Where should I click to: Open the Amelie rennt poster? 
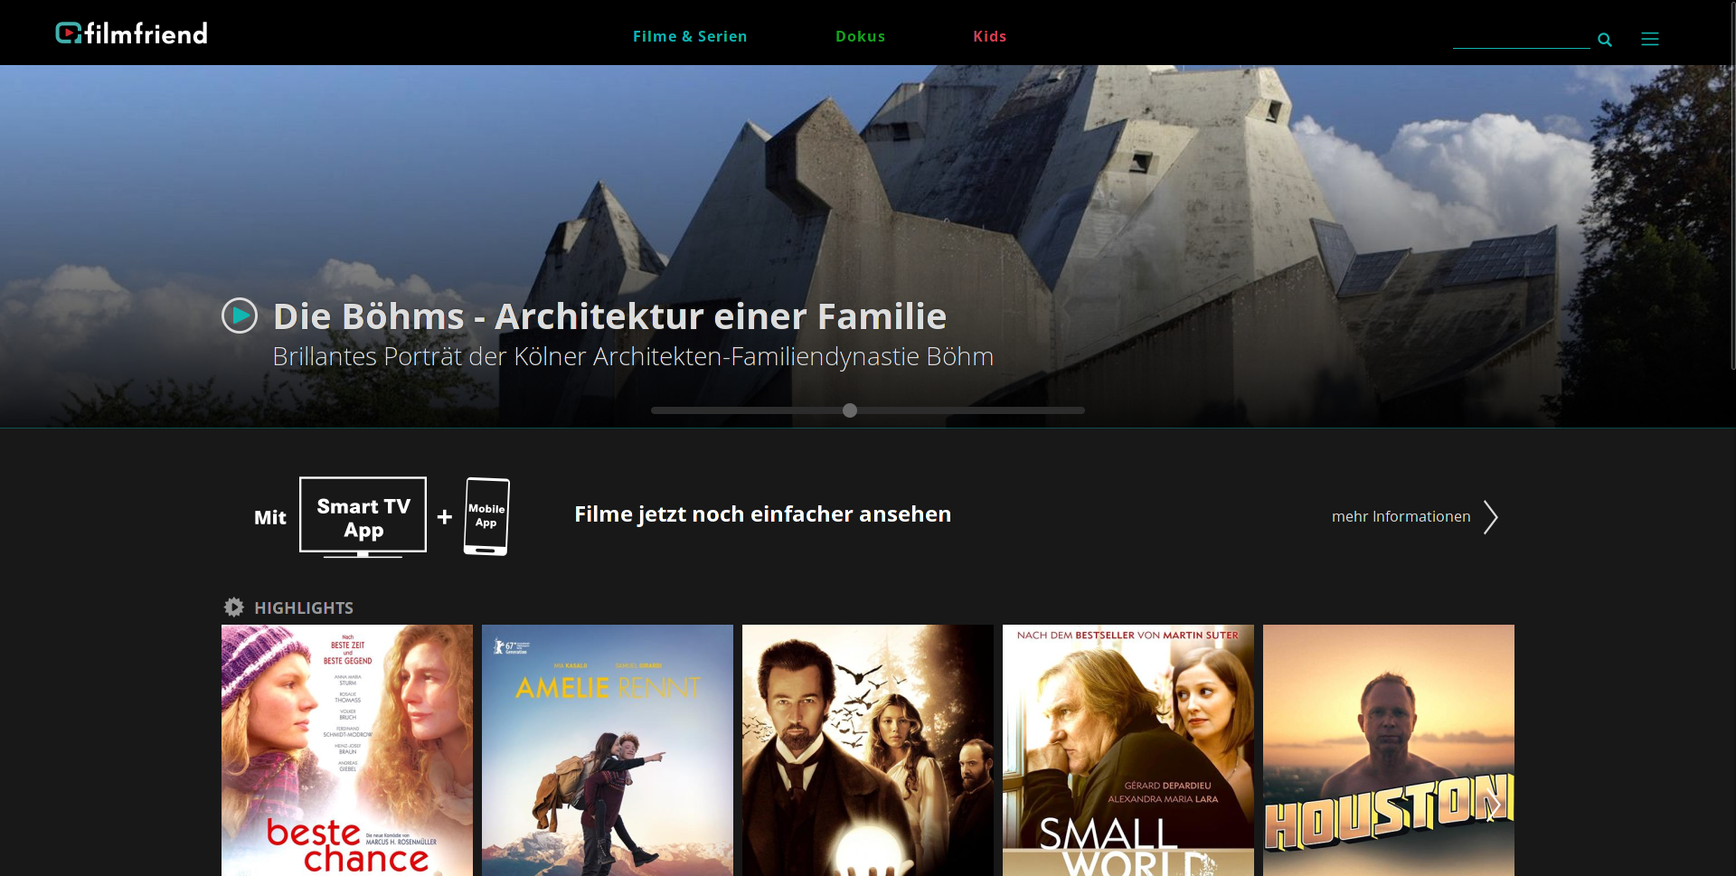coord(608,750)
